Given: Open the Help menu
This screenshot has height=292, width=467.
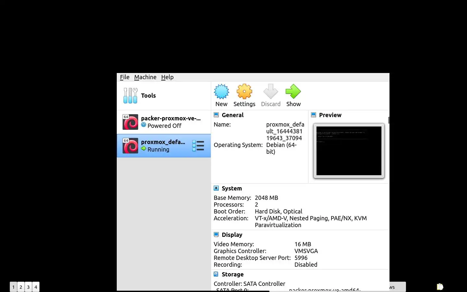Looking at the screenshot, I should 167,77.
